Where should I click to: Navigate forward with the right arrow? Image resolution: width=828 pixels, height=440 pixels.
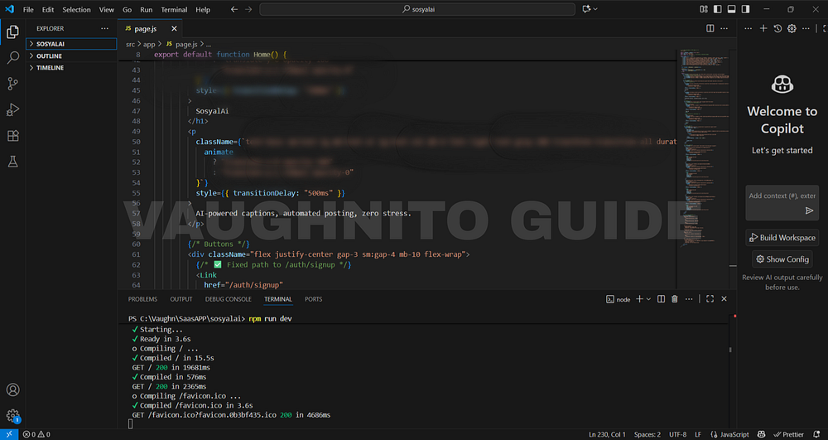[248, 9]
